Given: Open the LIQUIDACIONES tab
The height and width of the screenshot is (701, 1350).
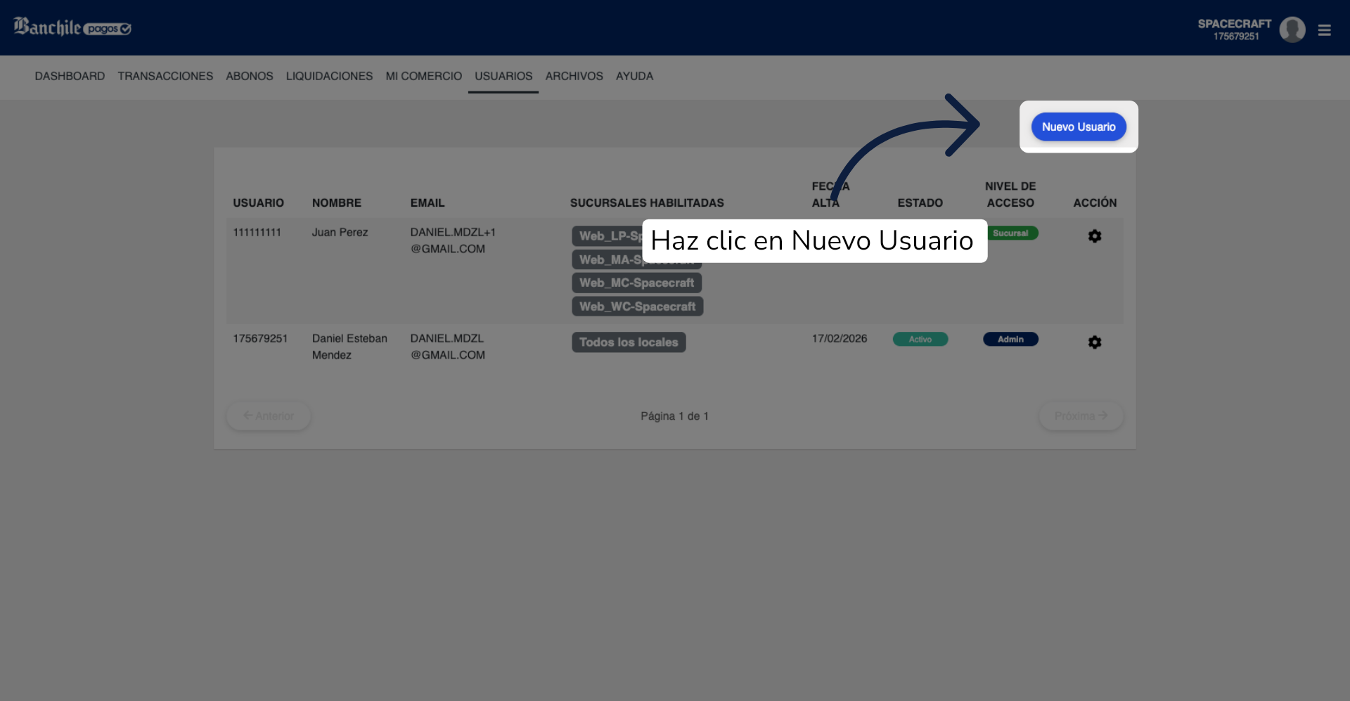Looking at the screenshot, I should click(329, 76).
